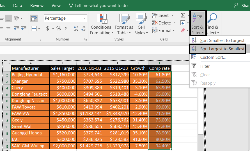The height and width of the screenshot is (151, 250).
Task: Select the Growth header cell
Action: [x=139, y=68]
